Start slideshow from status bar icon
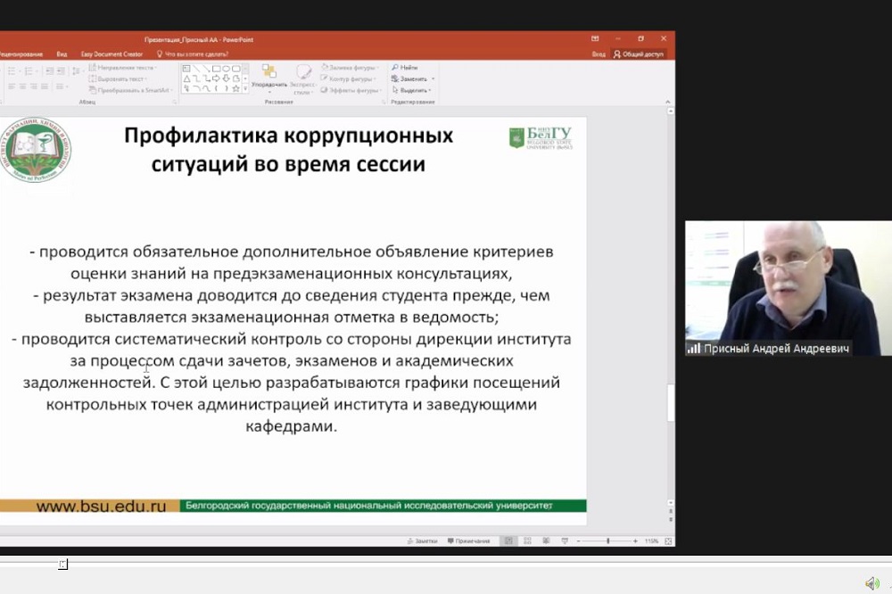The image size is (892, 594). point(563,540)
